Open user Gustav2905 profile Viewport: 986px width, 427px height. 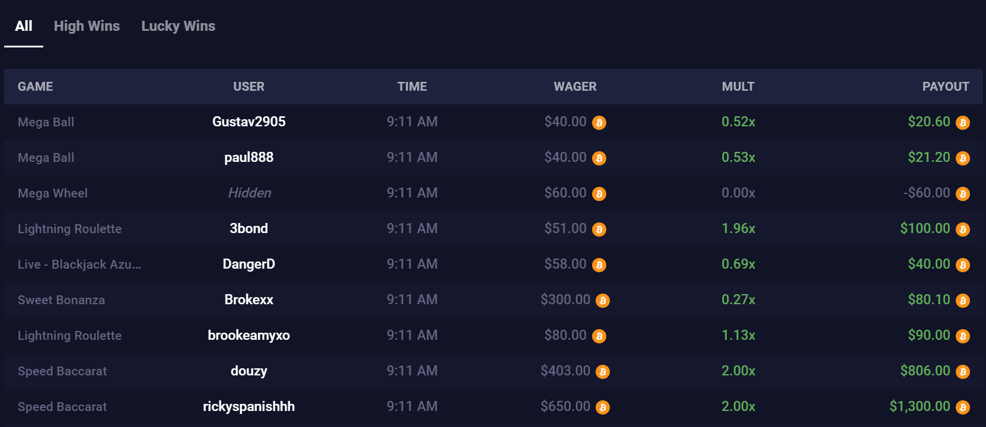click(249, 122)
